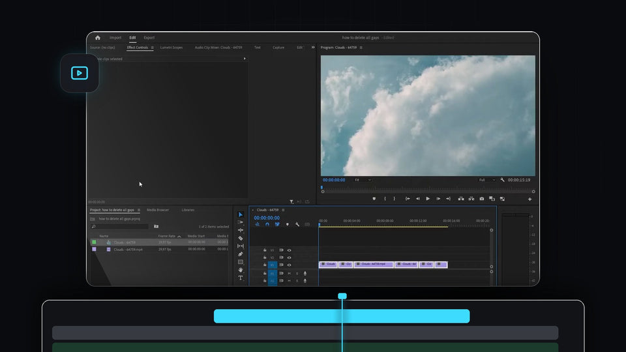
Task: Open the Program monitor Button Editor plus
Action: [529, 199]
